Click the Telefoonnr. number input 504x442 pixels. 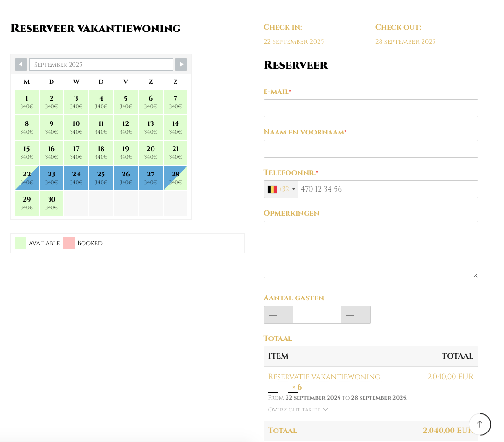(x=387, y=189)
